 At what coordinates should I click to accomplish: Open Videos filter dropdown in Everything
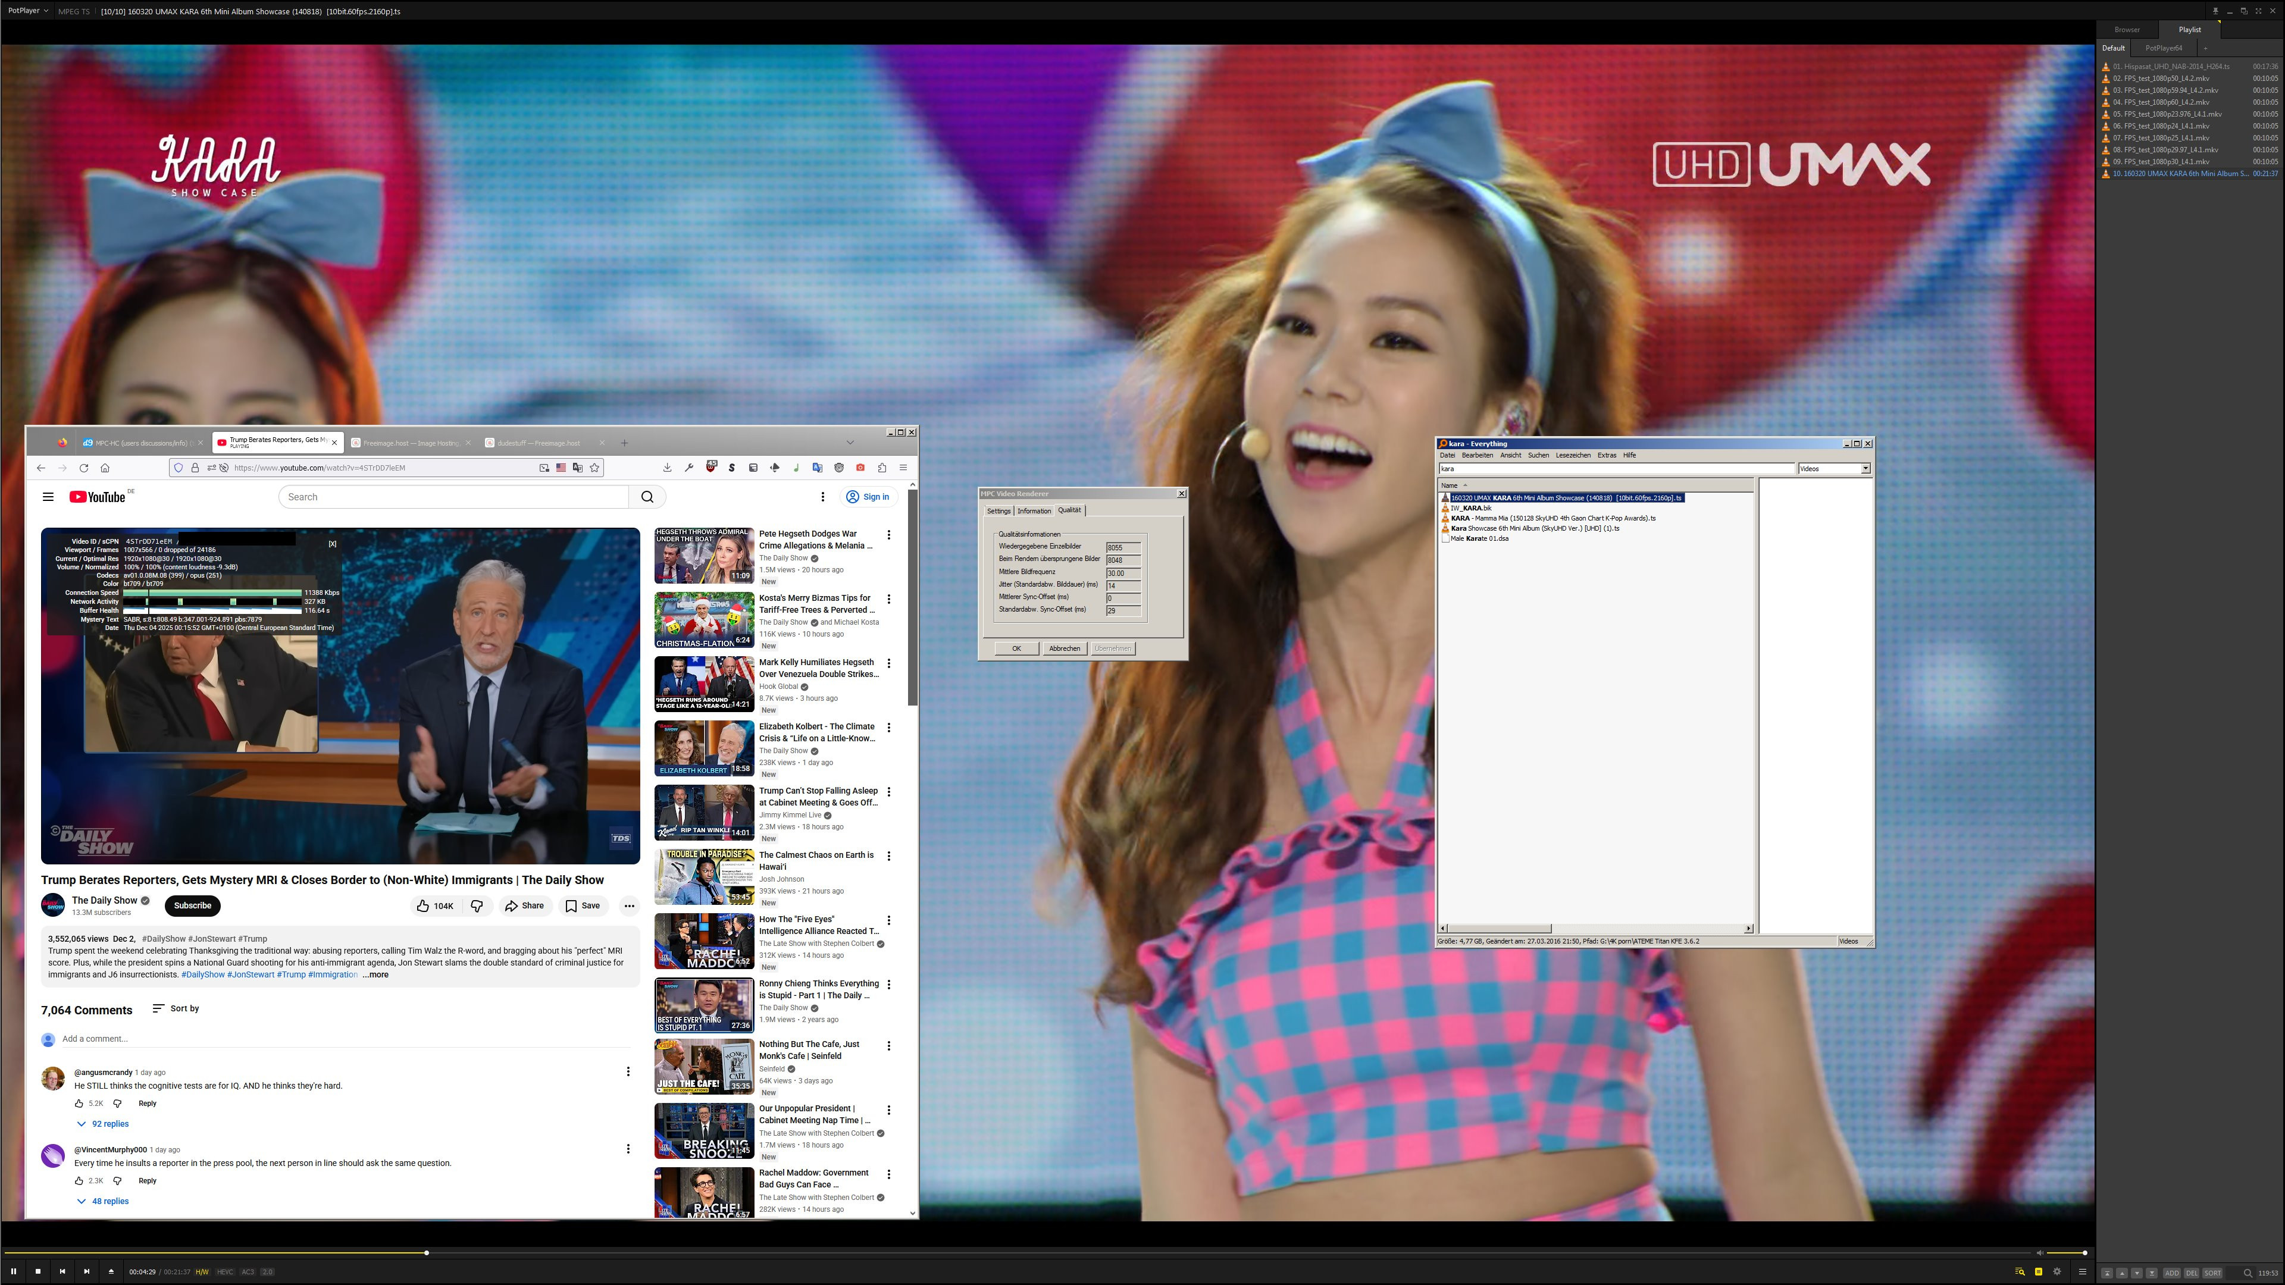tap(1865, 468)
